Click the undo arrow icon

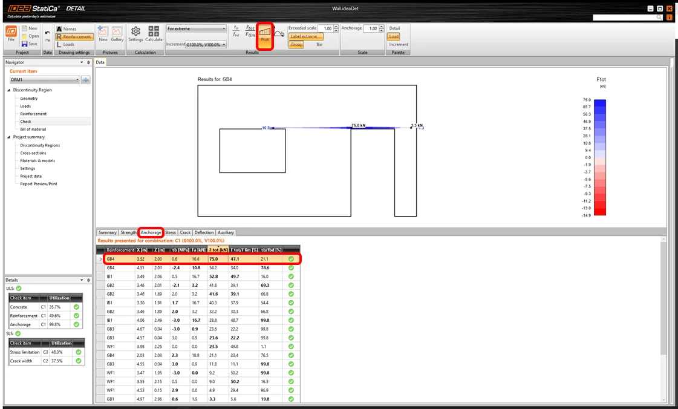click(47, 33)
